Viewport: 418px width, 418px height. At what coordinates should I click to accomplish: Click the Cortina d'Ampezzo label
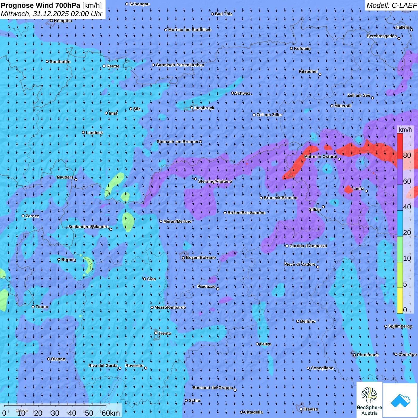pyautogui.click(x=308, y=246)
